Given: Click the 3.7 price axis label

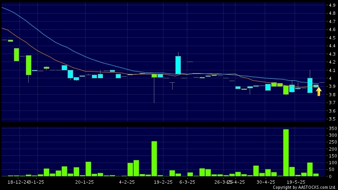Looking at the screenshot, I should 332,103.
